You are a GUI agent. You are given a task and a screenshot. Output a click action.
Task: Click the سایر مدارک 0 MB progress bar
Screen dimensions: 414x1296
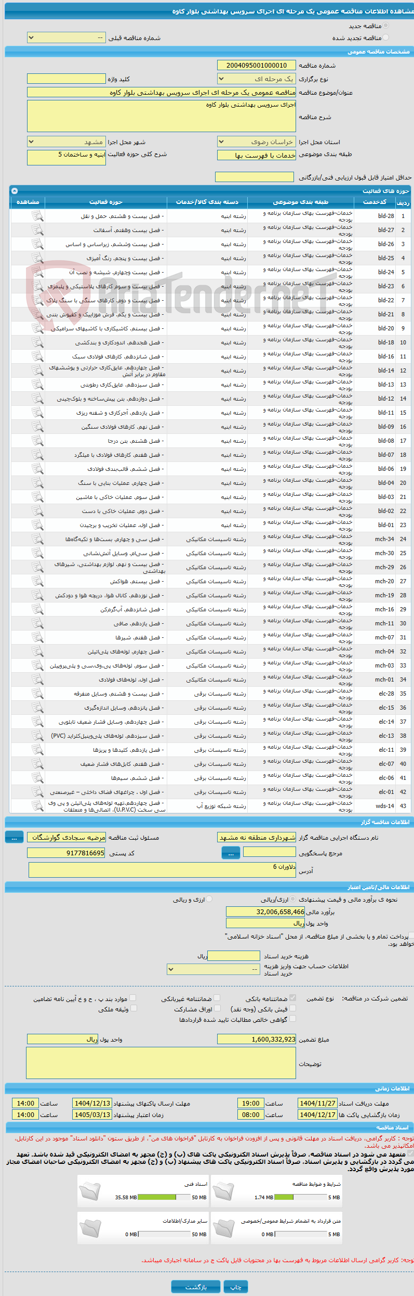coord(164,1234)
